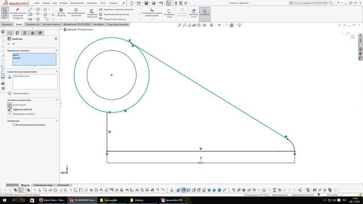The width and height of the screenshot is (363, 204).
Task: Switch to the Surfaces ribbon tab
Action: click(x=32, y=24)
